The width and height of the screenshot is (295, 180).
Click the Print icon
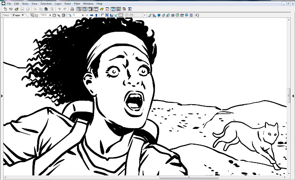pos(72,9)
